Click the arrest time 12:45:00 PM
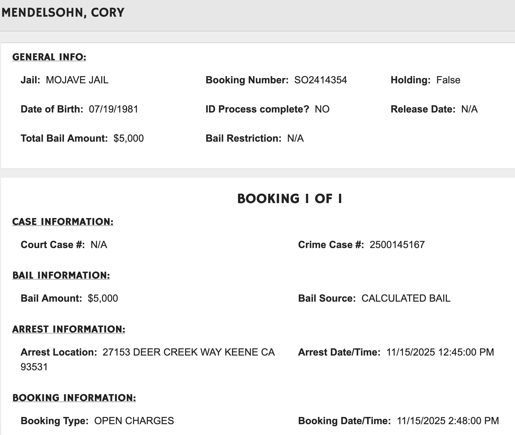Image resolution: width=515 pixels, height=435 pixels. pyautogui.click(x=466, y=352)
